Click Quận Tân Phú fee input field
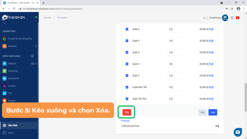 click(175, 99)
